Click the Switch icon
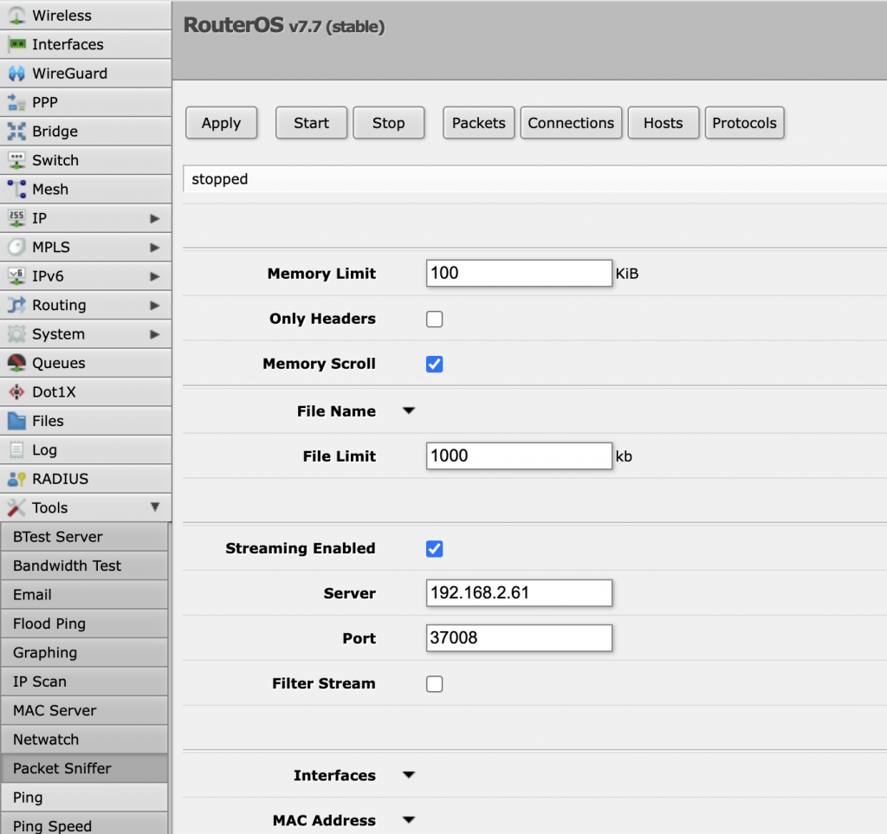 (x=17, y=160)
